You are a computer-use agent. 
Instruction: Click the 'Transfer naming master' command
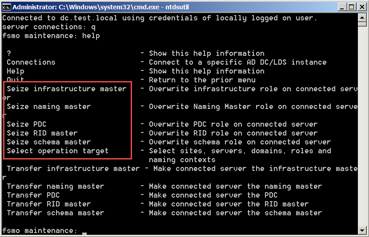(56, 186)
